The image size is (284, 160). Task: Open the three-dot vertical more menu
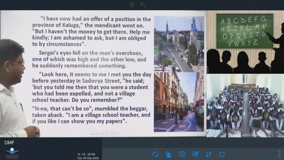point(279,154)
